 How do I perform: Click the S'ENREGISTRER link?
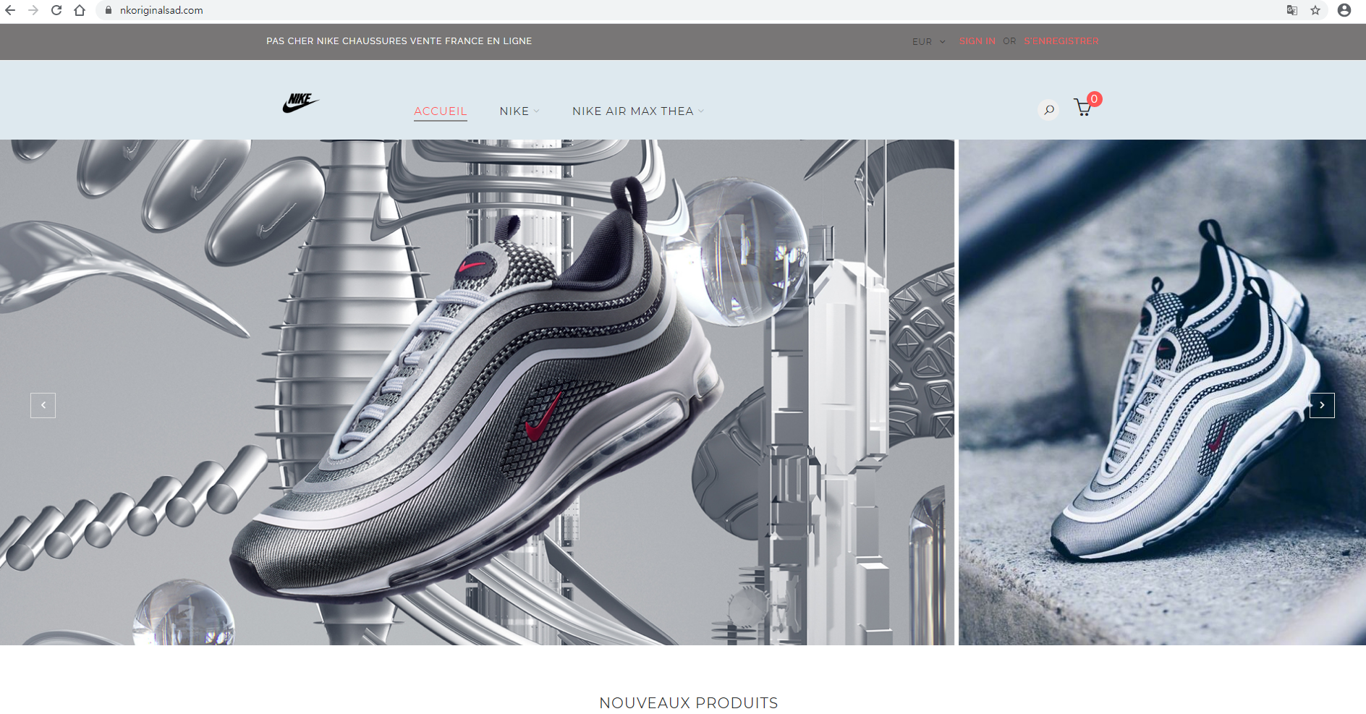1061,41
